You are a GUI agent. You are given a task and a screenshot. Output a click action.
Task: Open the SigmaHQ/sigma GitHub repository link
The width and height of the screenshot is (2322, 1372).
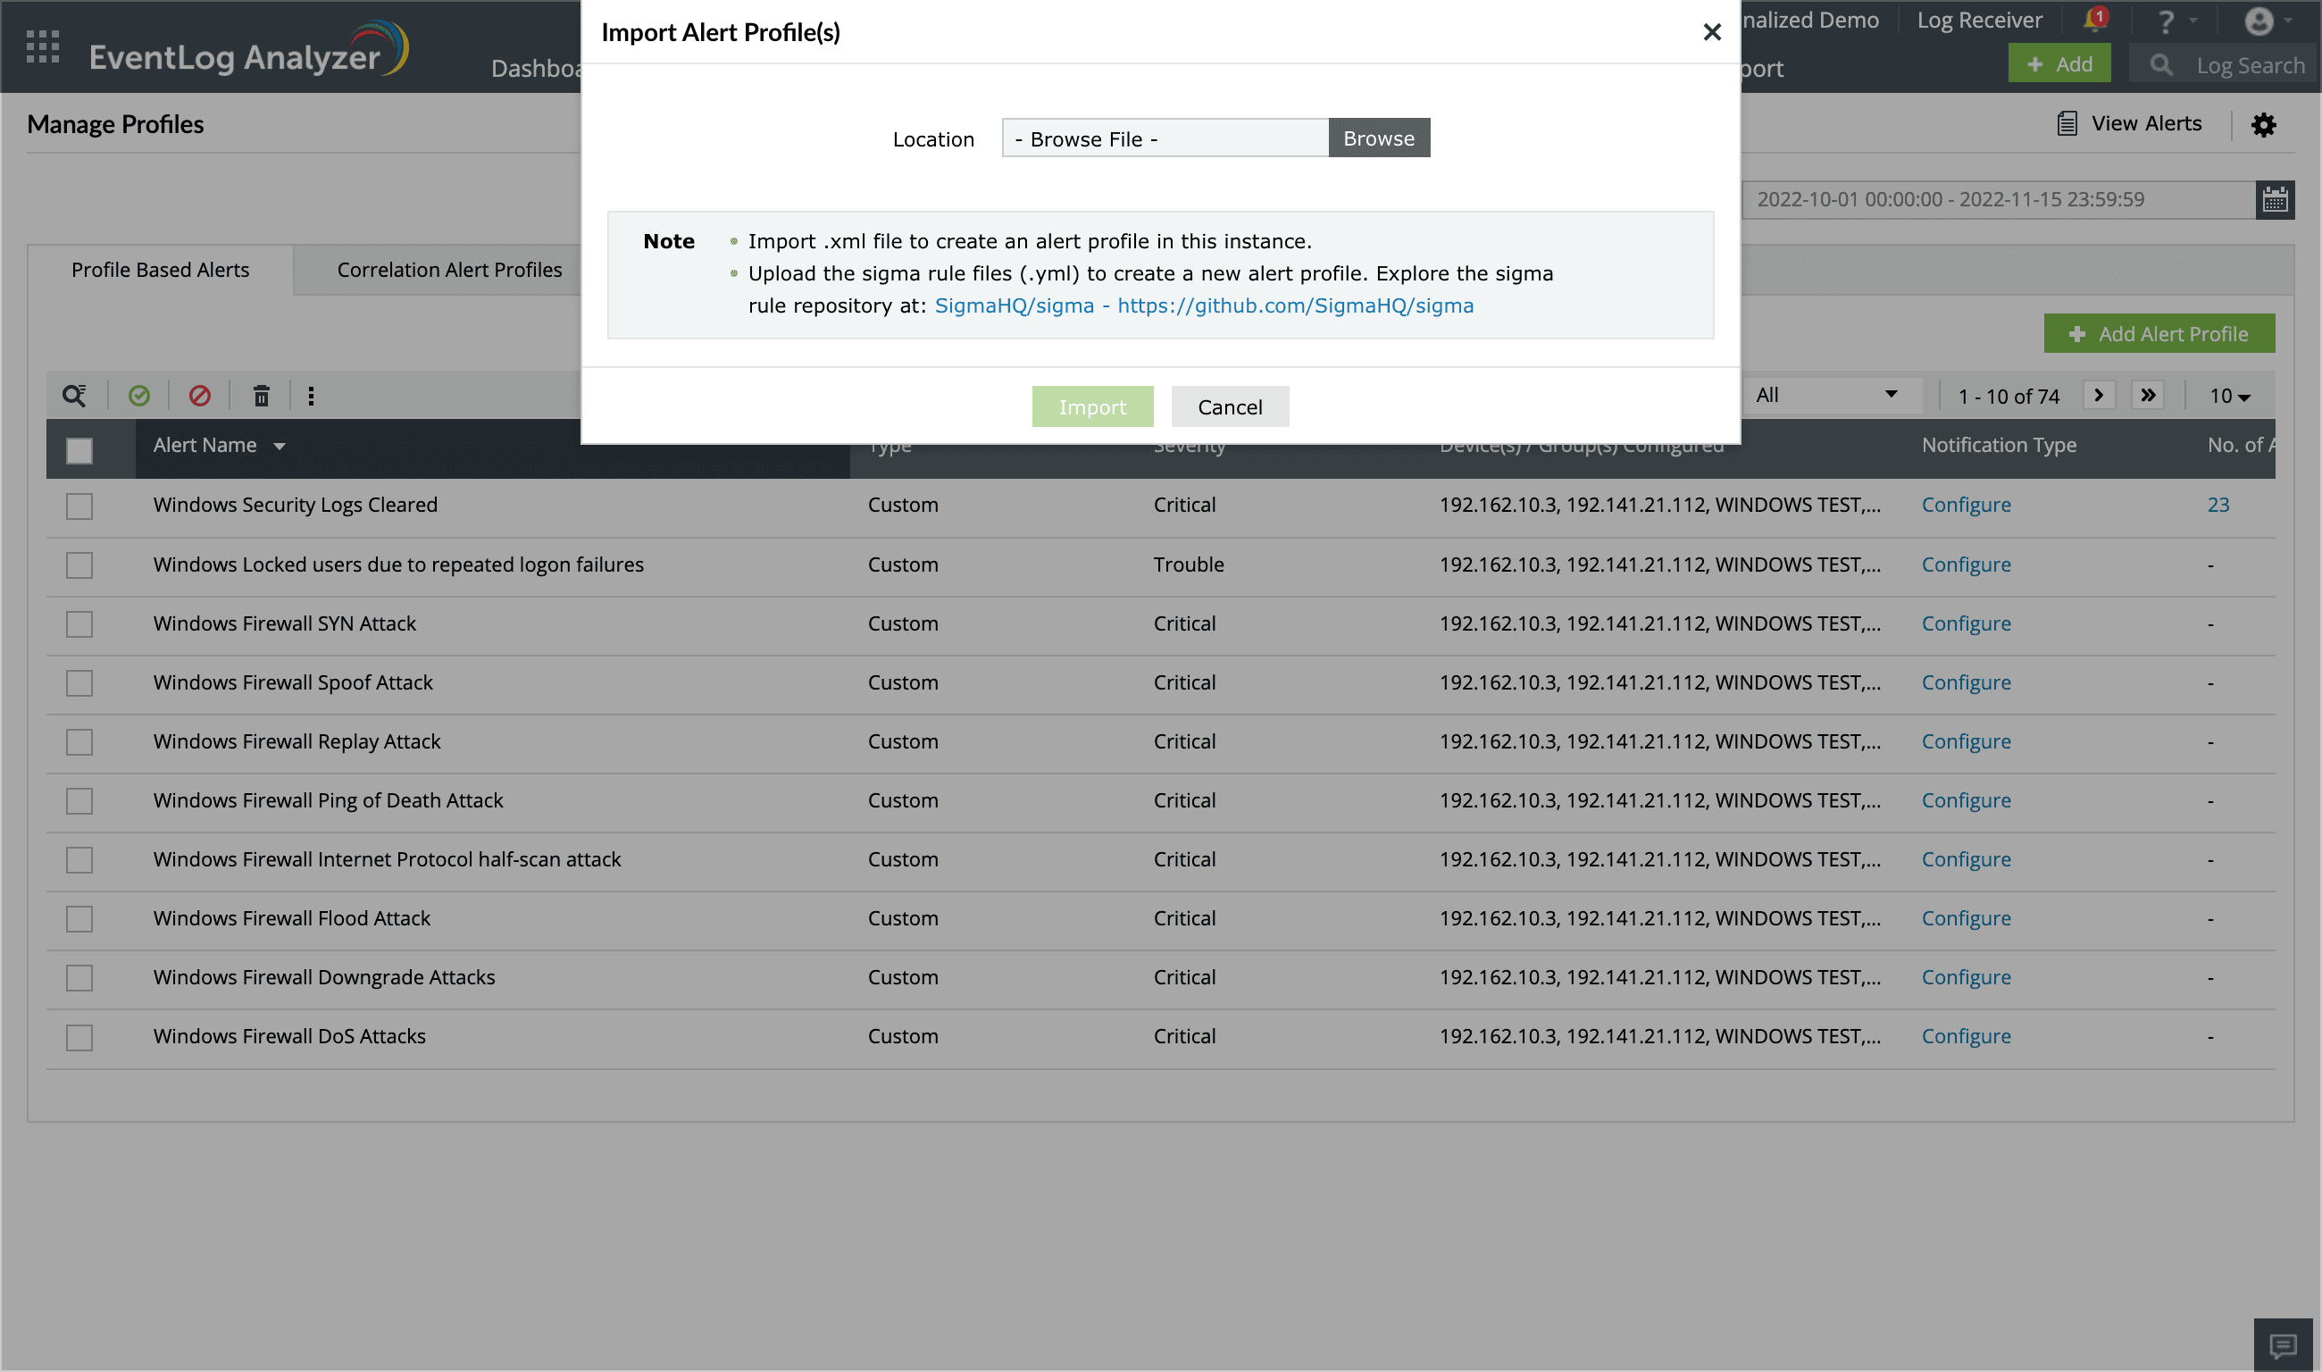pos(1204,306)
